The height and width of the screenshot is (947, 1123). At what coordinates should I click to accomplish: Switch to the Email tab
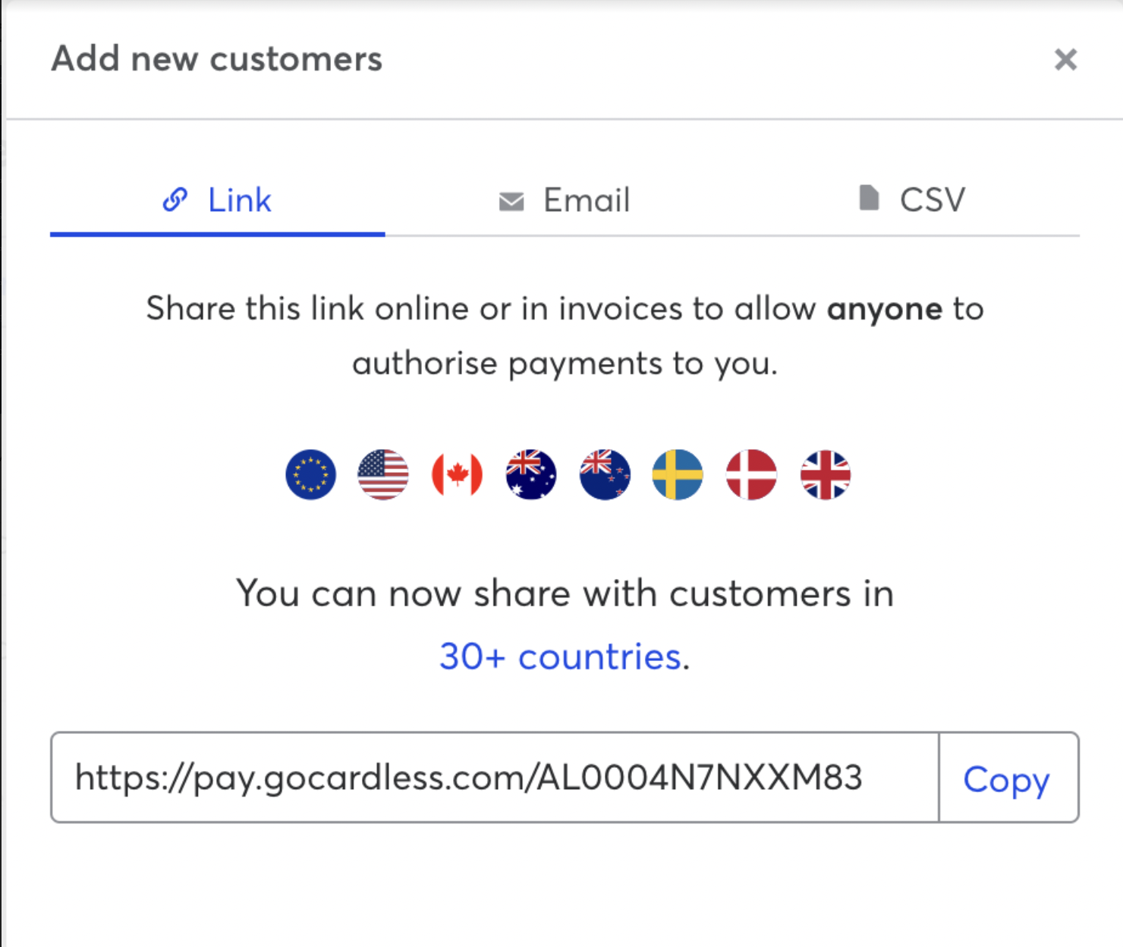click(x=565, y=200)
